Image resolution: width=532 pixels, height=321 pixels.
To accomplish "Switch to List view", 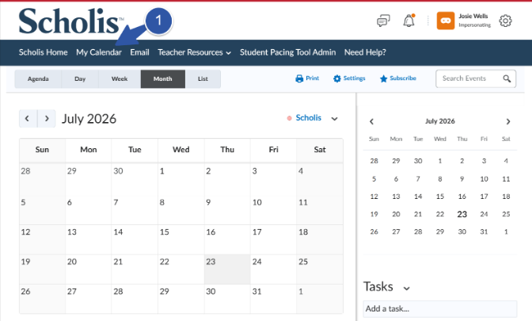I will point(203,78).
